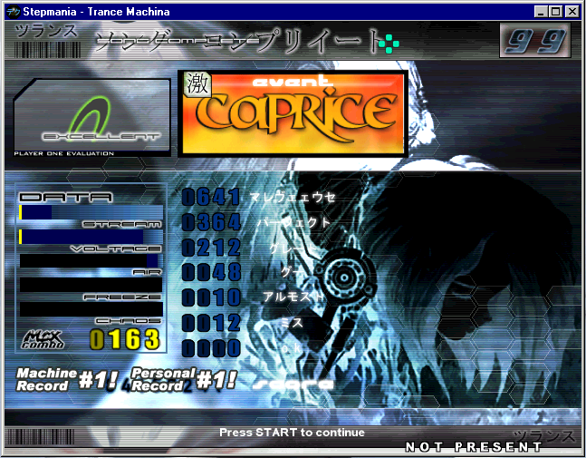Click the katakana label beside count 0010

[293, 297]
